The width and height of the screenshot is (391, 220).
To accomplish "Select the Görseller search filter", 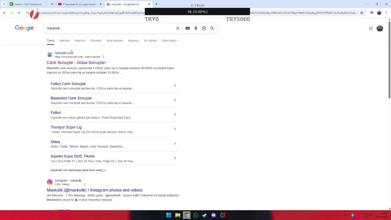I will coord(96,40).
